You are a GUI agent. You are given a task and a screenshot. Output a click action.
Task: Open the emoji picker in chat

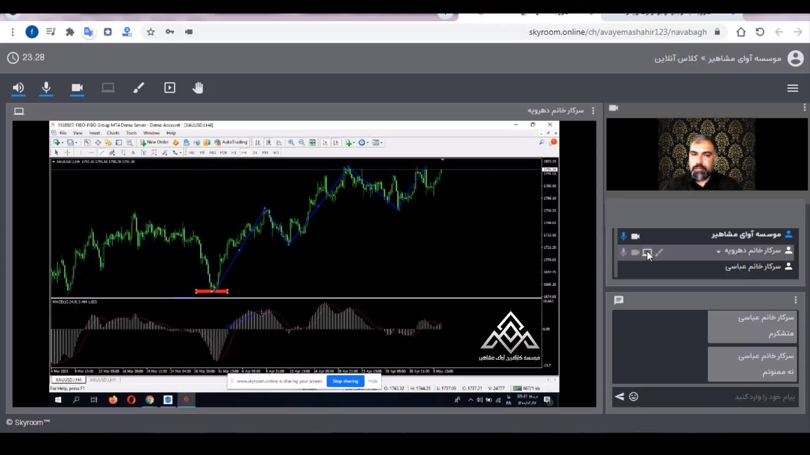click(x=634, y=396)
